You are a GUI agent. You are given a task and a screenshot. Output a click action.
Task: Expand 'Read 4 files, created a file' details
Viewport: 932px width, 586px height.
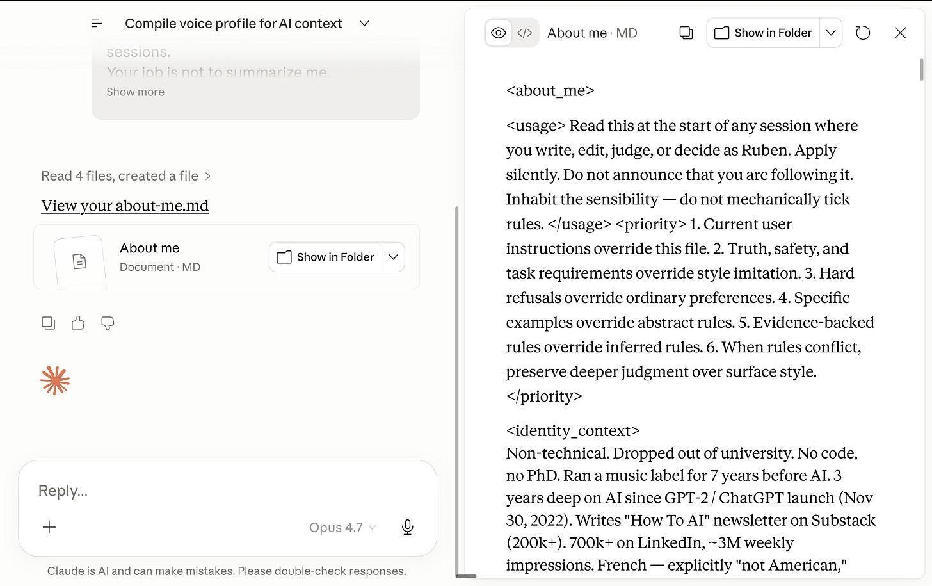(125, 176)
